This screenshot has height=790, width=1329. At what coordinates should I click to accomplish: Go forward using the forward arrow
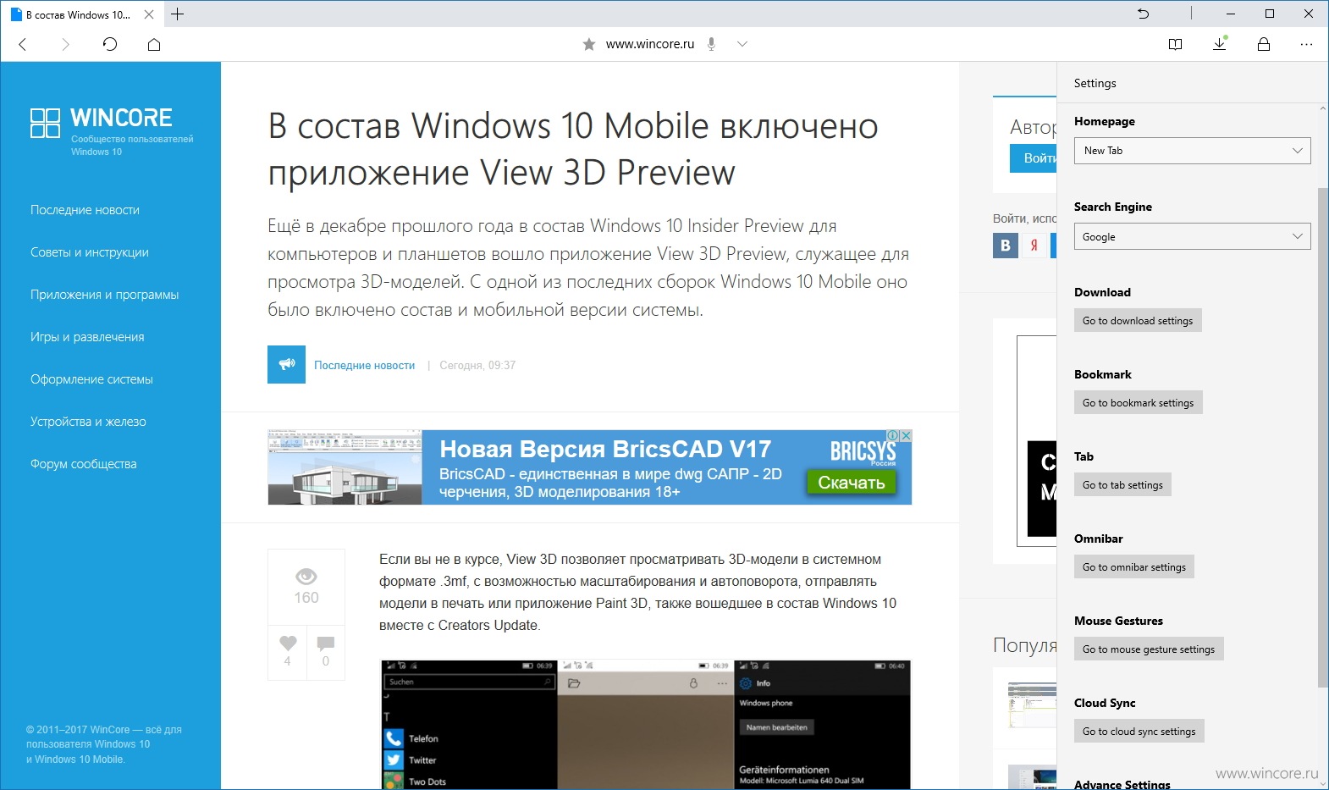pos(66,45)
